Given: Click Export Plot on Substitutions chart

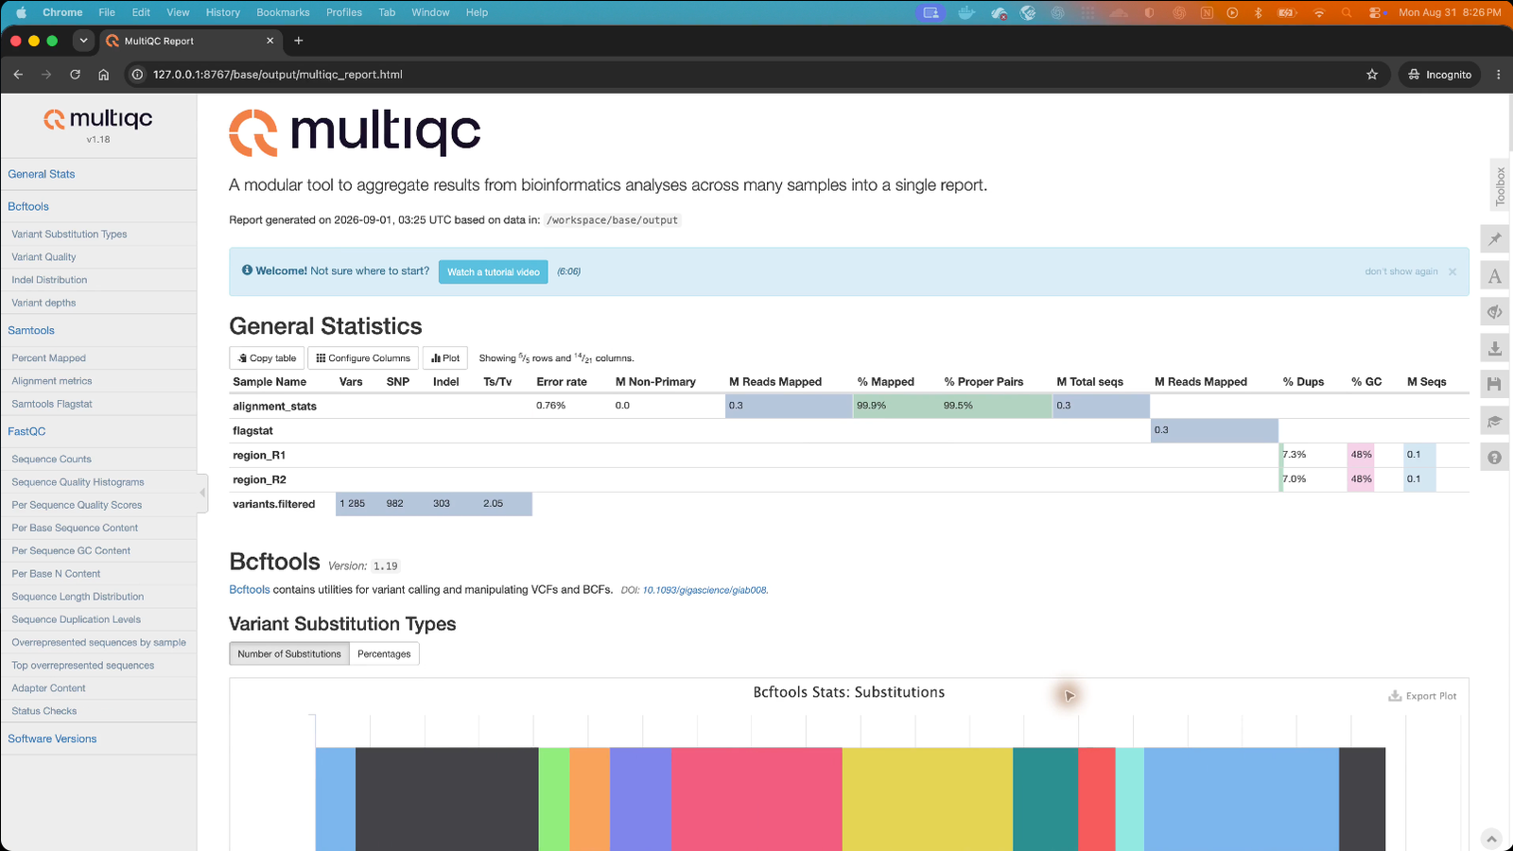Looking at the screenshot, I should 1422,696.
